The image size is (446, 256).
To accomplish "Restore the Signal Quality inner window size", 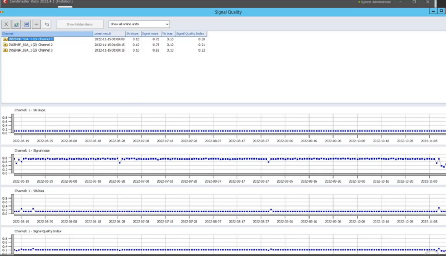I will 441,11.
